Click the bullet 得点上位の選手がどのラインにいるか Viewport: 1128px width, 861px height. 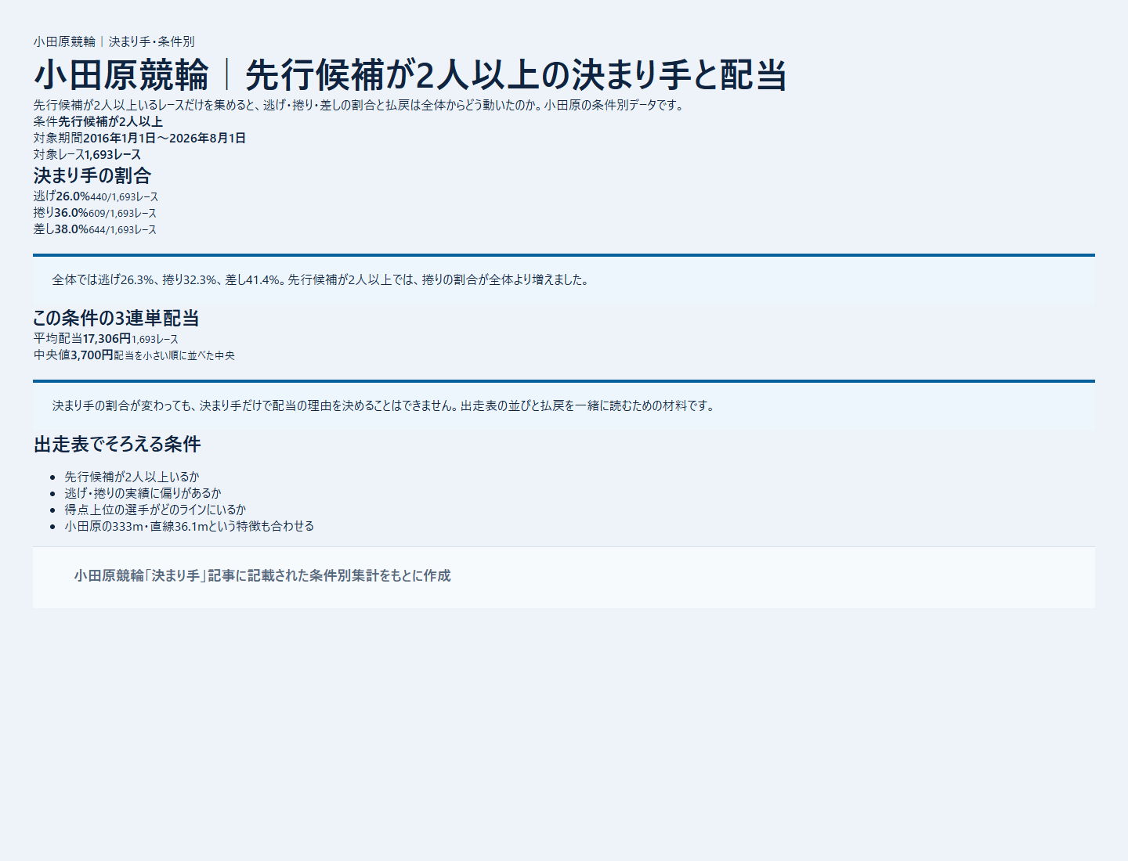[155, 510]
